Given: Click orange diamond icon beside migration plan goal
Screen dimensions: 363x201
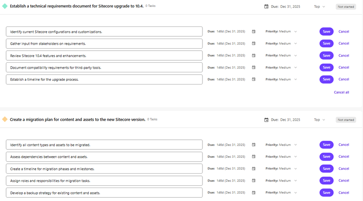Looking at the screenshot, I should (x=5, y=119).
